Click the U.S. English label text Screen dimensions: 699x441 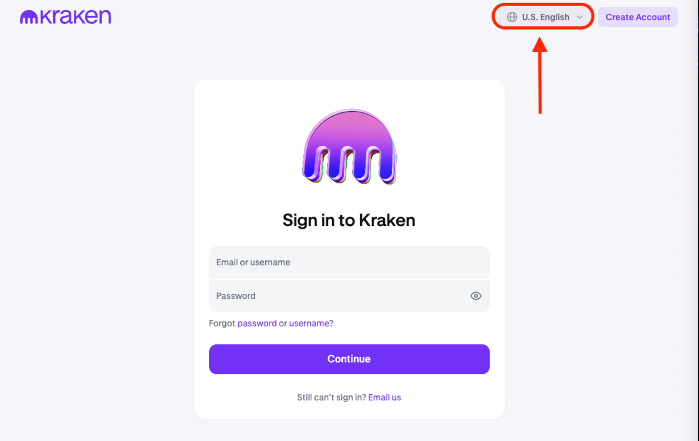pyautogui.click(x=546, y=17)
